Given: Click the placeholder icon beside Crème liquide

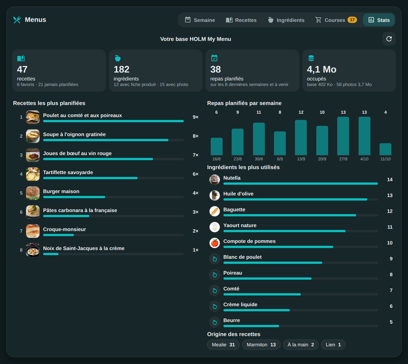Looking at the screenshot, I should coord(215,306).
